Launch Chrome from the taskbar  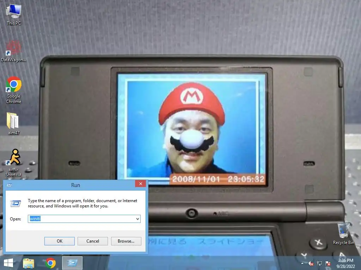tap(50, 263)
